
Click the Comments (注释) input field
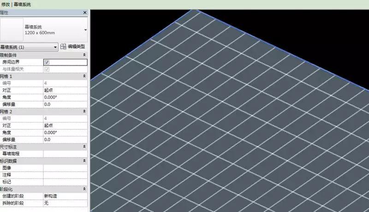point(65,175)
